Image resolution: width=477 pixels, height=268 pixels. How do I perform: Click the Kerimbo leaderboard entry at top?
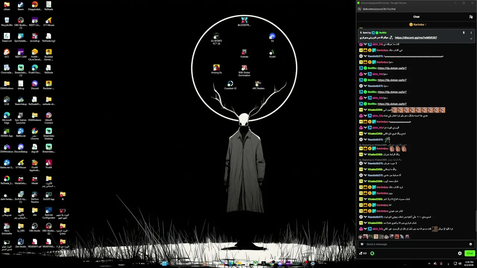tap(418, 25)
